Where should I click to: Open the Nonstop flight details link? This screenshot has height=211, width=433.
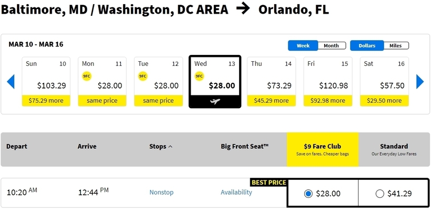tap(162, 192)
